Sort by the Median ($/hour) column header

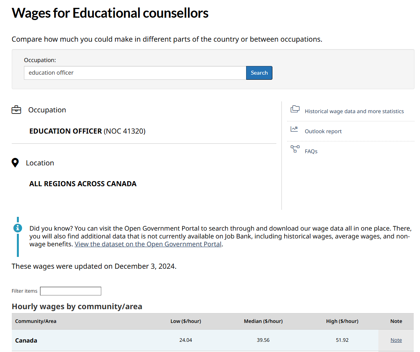coord(263,321)
